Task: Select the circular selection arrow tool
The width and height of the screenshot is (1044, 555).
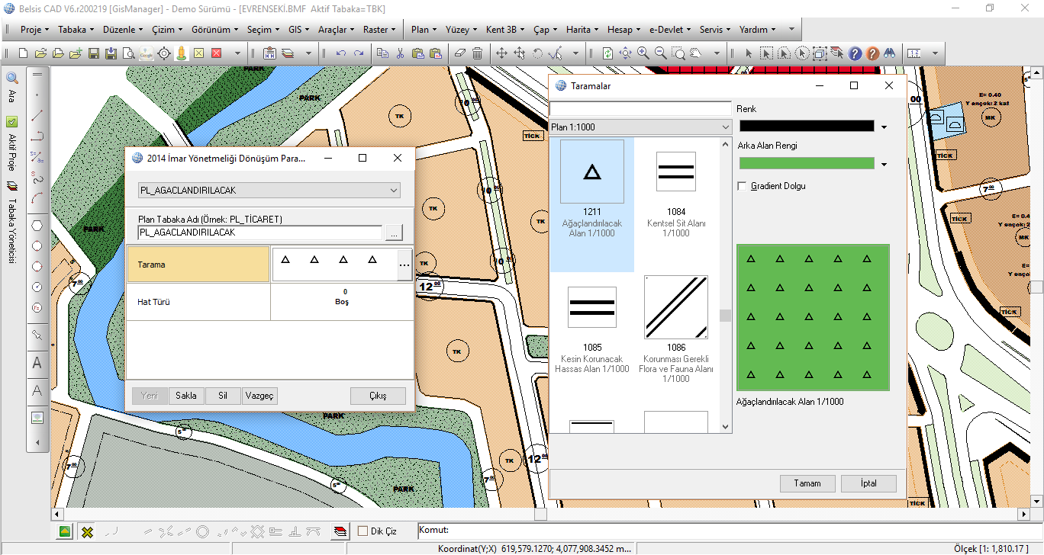Action: (801, 53)
